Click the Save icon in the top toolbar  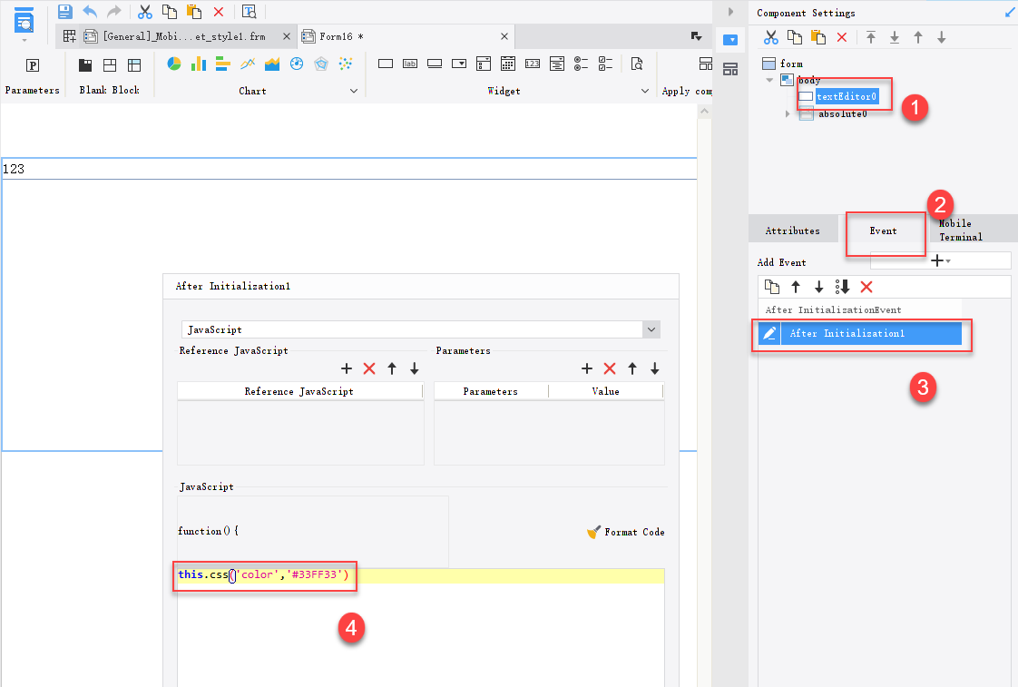[x=65, y=12]
